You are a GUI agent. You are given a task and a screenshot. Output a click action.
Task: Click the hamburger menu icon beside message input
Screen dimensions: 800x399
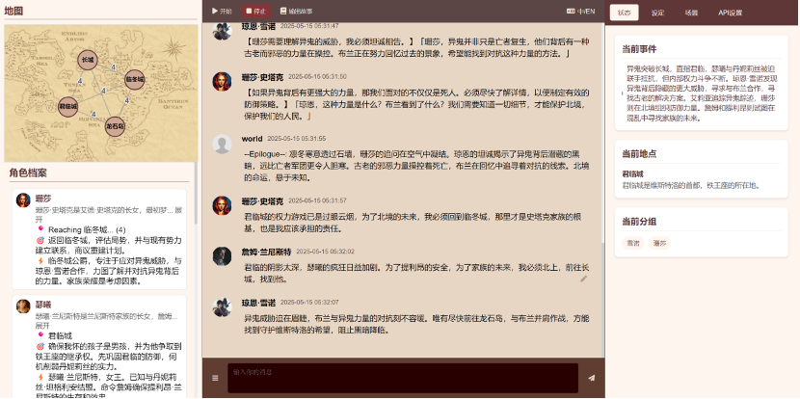215,378
